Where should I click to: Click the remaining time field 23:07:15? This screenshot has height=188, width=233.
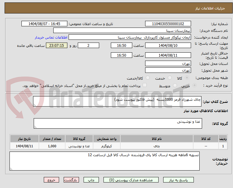[x=57, y=45]
